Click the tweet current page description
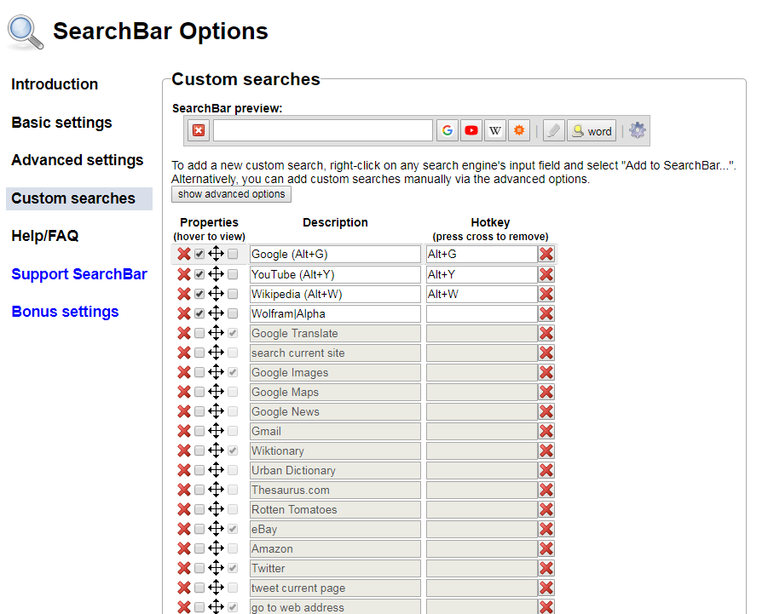This screenshot has width=768, height=614. tap(335, 588)
